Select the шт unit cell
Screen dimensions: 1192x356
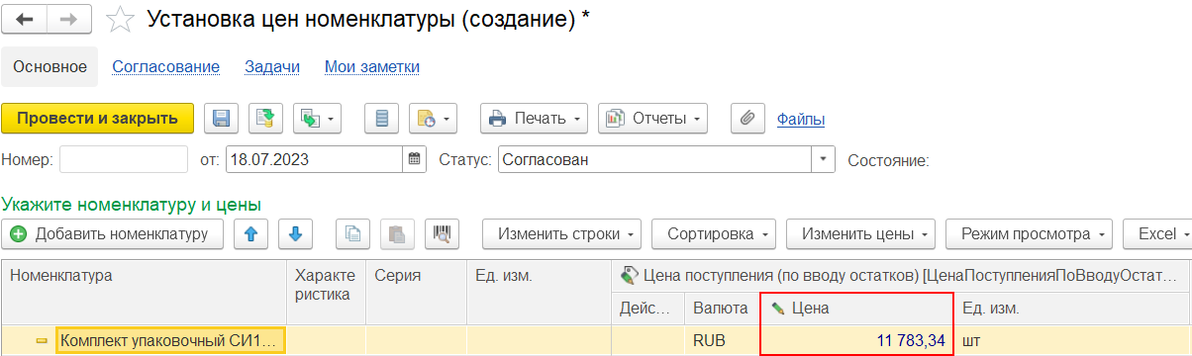(x=1073, y=341)
